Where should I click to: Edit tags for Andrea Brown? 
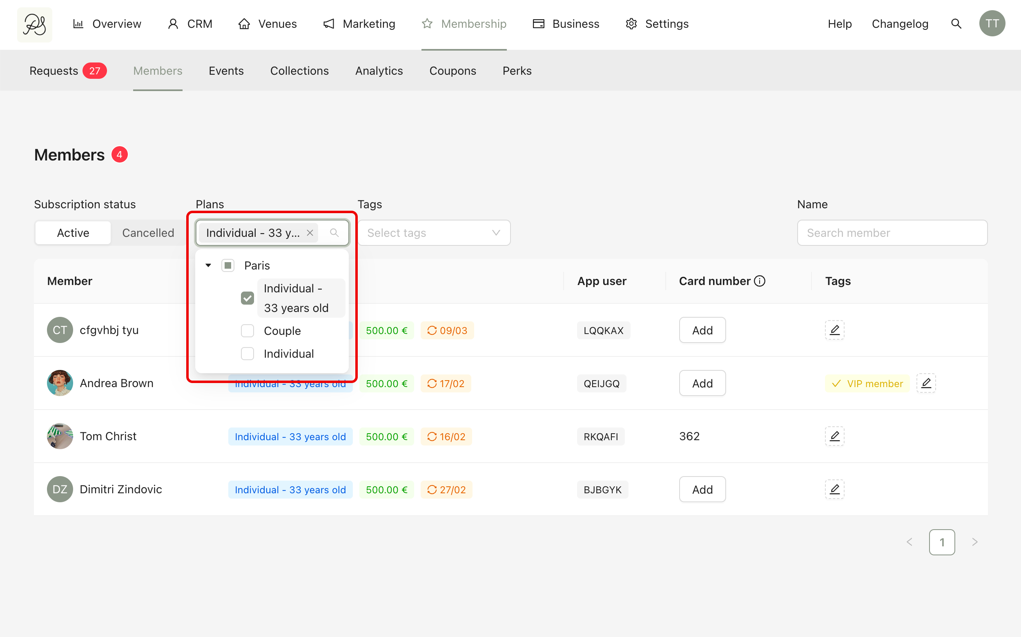[926, 383]
